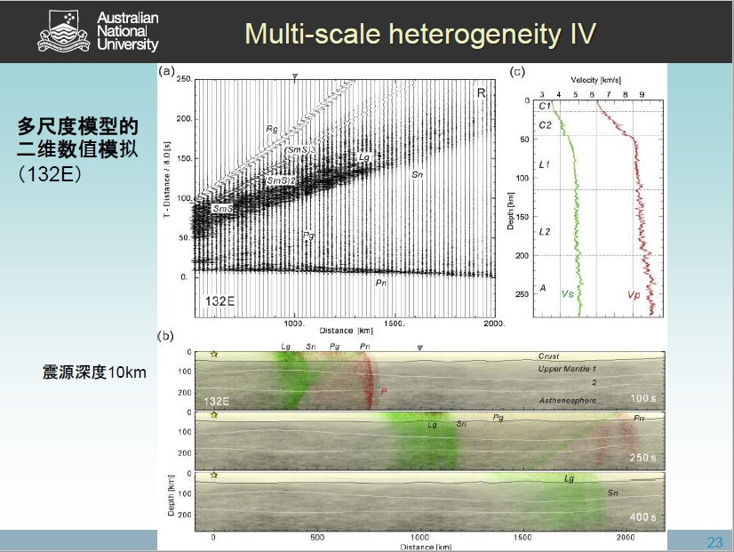Select the Rg phase label in seismogram
Viewport: 734px width, 552px height.
coord(272,130)
